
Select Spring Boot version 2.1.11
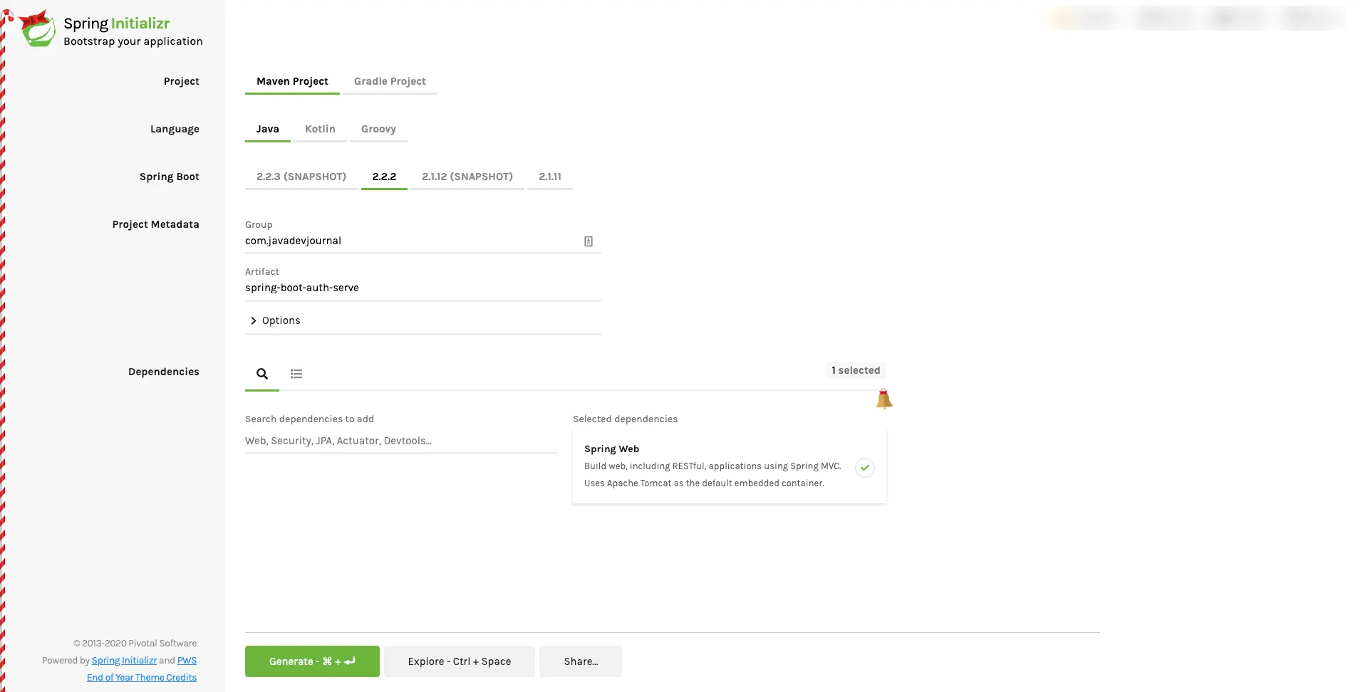pos(550,177)
